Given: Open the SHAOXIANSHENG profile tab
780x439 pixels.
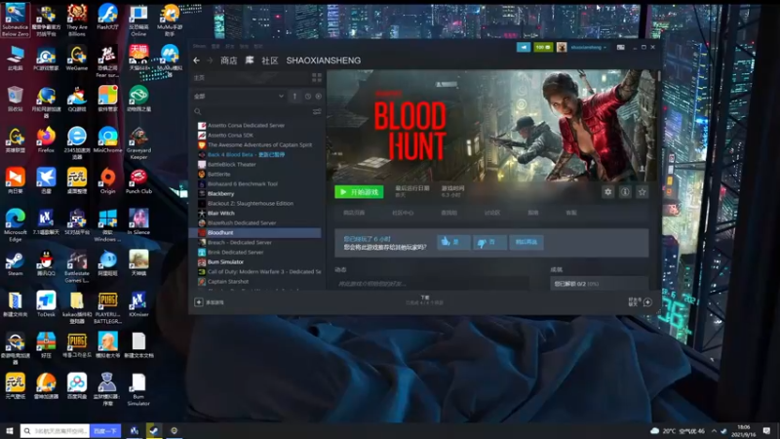Looking at the screenshot, I should [x=324, y=60].
